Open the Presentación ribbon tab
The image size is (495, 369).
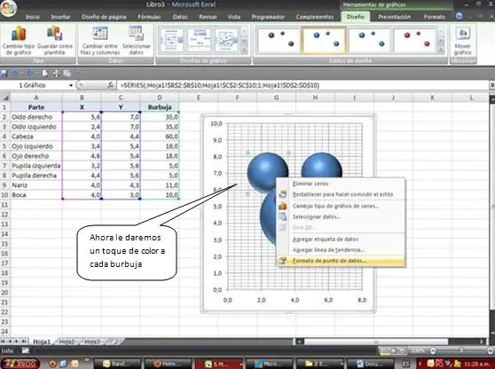tap(394, 17)
